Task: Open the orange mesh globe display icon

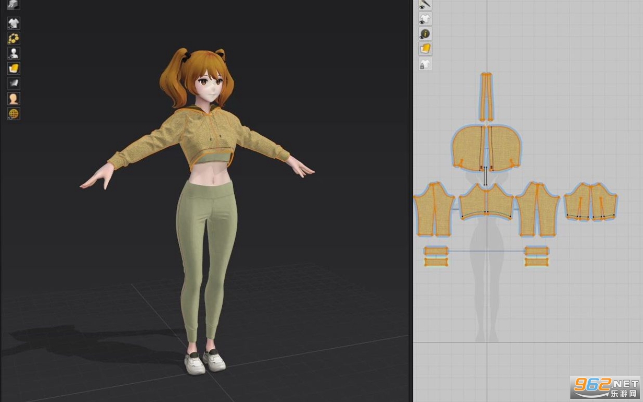Action: [14, 113]
